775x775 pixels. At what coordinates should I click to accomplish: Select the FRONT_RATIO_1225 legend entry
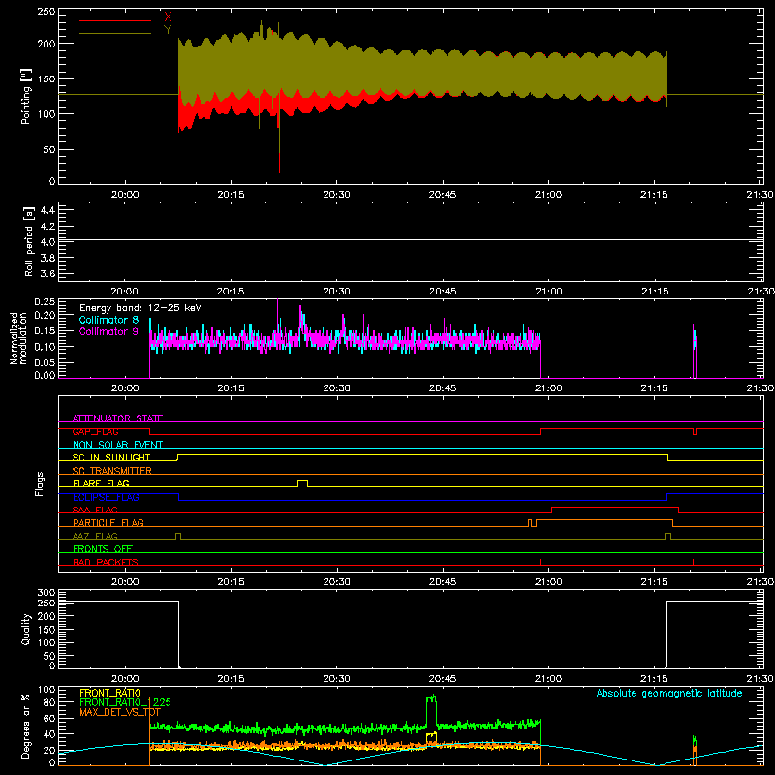point(126,702)
